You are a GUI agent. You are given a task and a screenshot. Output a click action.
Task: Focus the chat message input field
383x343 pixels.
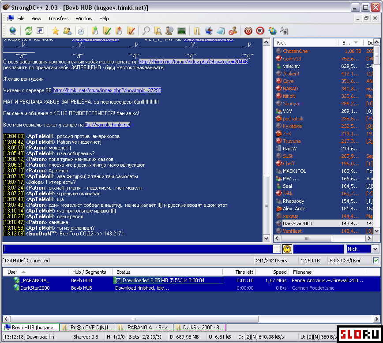138,249
